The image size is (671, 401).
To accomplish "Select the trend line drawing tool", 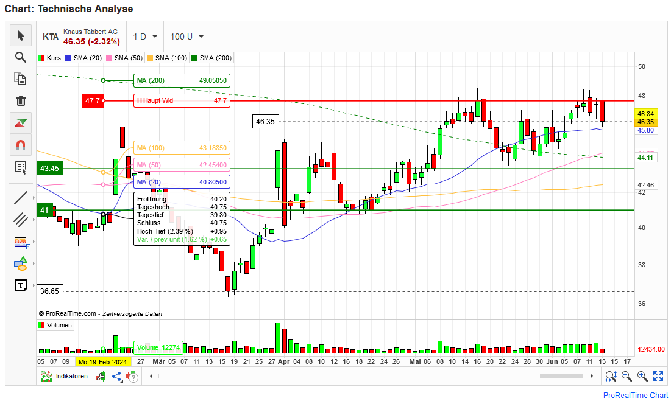I will 21,197.
